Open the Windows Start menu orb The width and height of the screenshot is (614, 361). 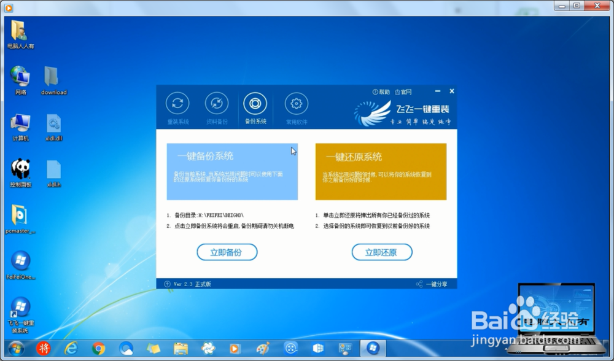click(x=16, y=348)
